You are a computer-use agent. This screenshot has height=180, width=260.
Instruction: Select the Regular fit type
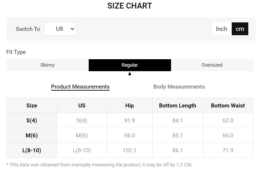tap(130, 65)
